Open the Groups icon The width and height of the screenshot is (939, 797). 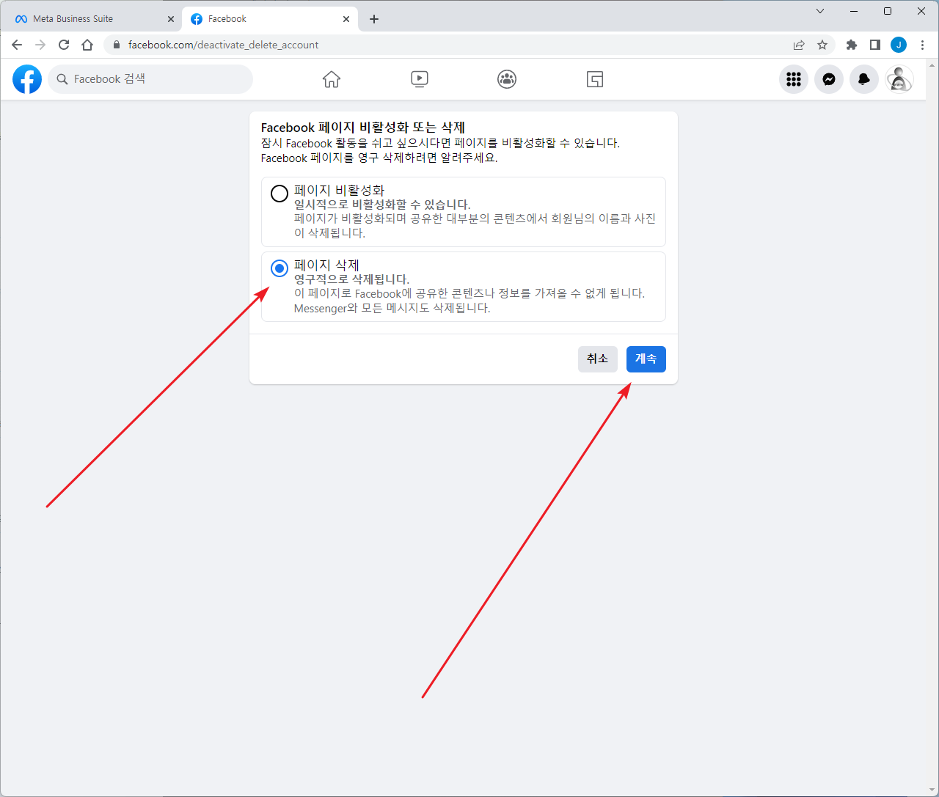pos(507,79)
